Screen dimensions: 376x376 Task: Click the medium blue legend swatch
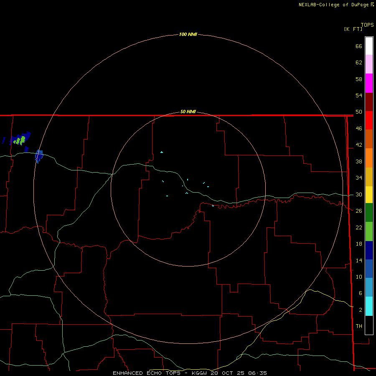pyautogui.click(x=369, y=269)
